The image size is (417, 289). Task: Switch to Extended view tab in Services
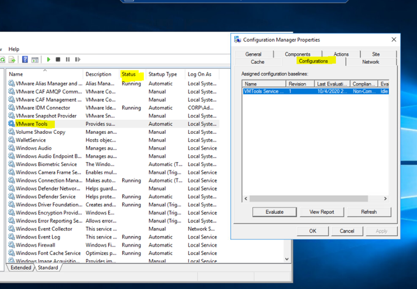pos(21,268)
